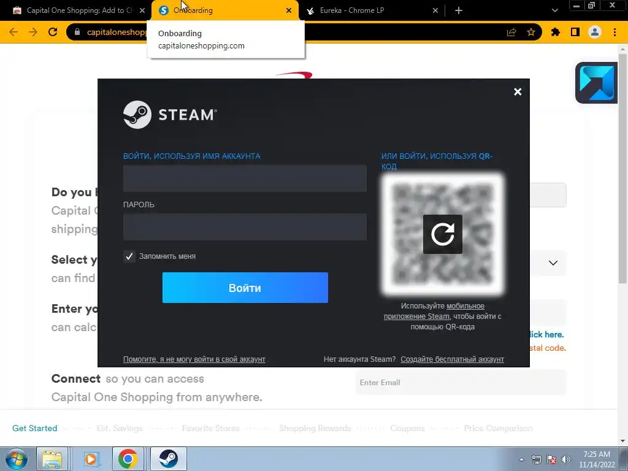Screen dimensions: 628x471
Task: Open Action Center flag icon
Action: click(x=551, y=459)
